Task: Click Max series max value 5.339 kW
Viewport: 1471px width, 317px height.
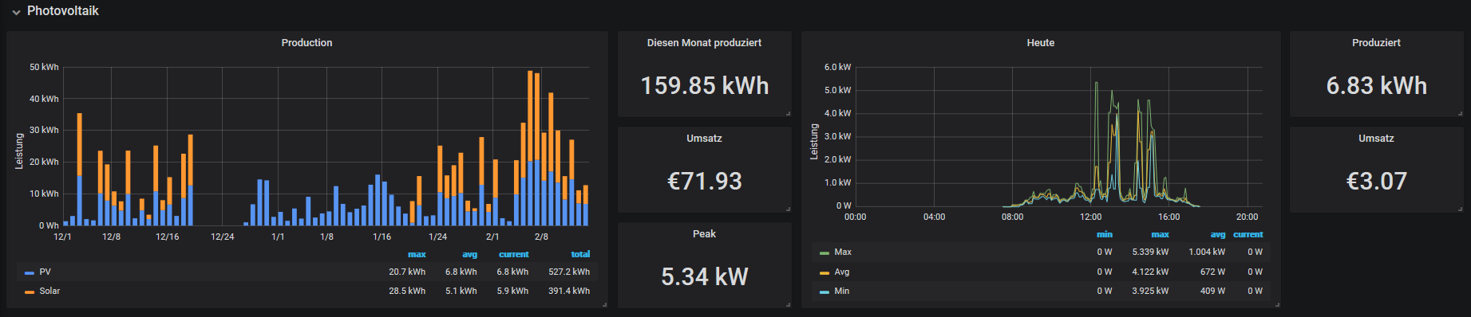Action: click(1150, 252)
